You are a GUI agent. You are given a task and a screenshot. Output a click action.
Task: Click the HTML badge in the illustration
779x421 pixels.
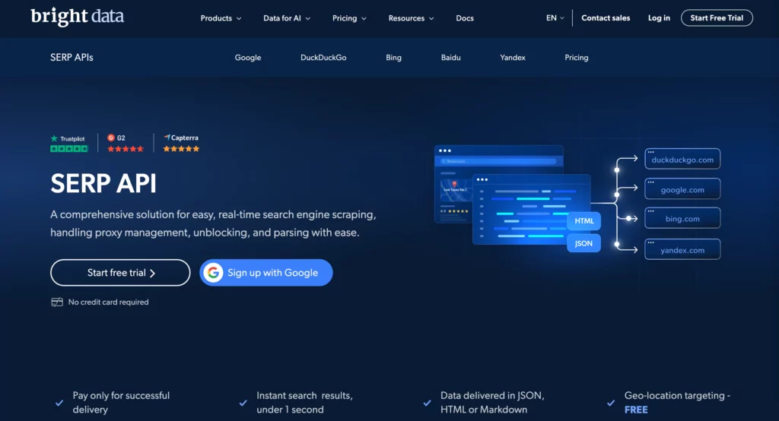pos(583,221)
